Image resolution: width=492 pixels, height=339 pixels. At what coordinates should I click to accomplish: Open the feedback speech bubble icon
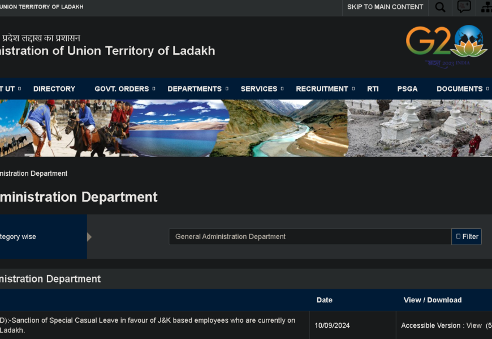464,7
